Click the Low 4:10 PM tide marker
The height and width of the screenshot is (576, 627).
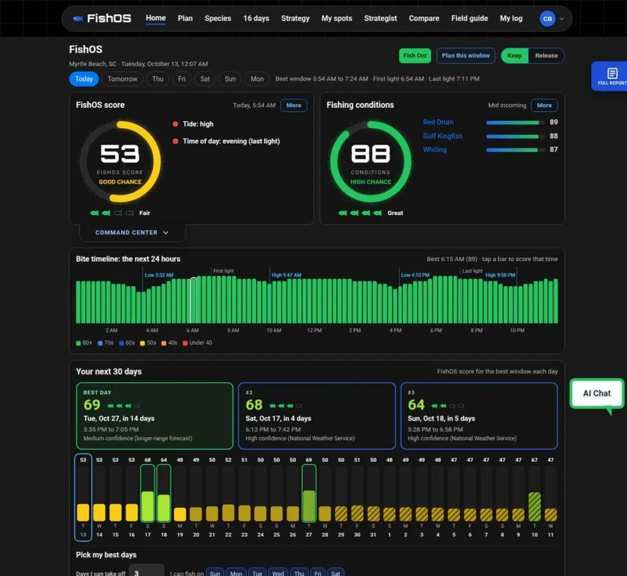point(415,275)
